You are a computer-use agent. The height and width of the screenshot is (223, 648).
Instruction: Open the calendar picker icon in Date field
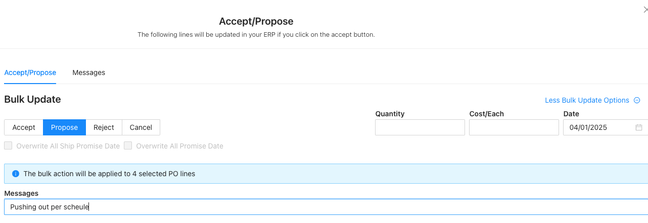(639, 127)
